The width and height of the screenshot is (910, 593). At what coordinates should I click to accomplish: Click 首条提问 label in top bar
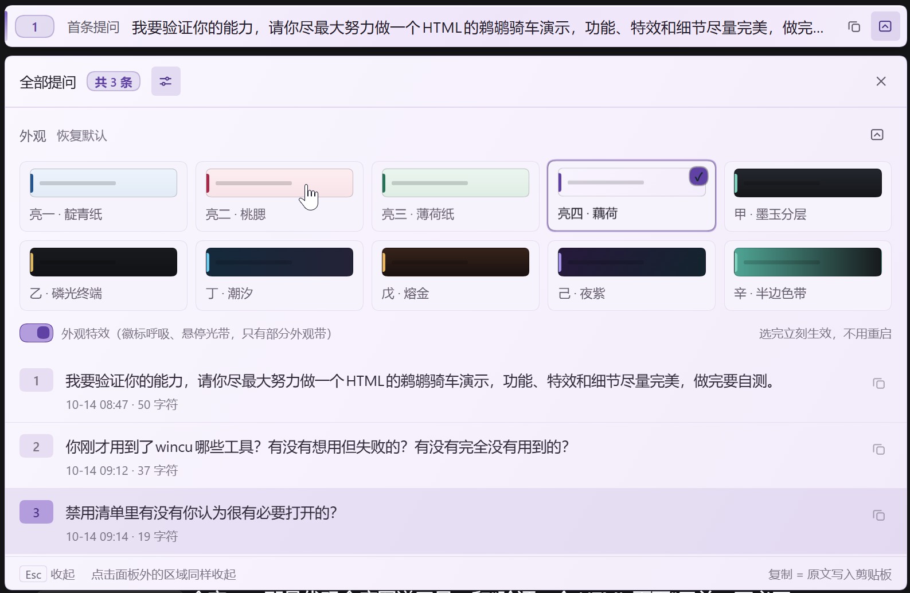pyautogui.click(x=93, y=27)
